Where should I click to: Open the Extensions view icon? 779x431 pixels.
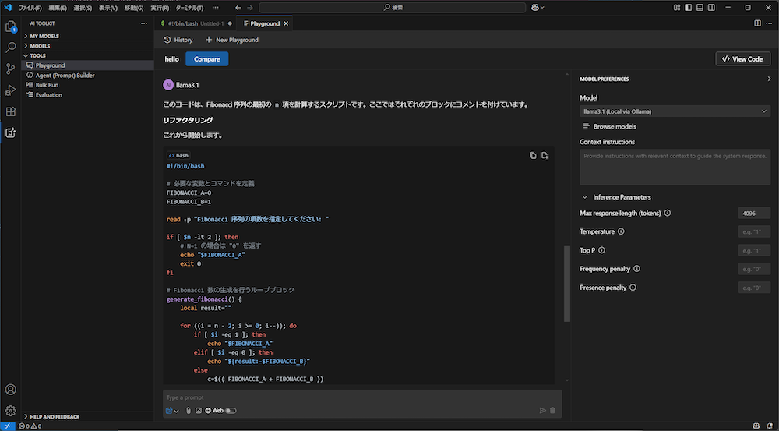point(11,111)
